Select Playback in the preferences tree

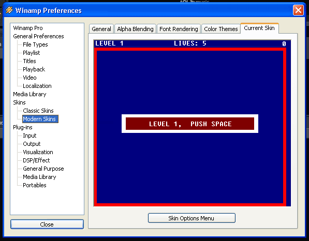[34, 69]
